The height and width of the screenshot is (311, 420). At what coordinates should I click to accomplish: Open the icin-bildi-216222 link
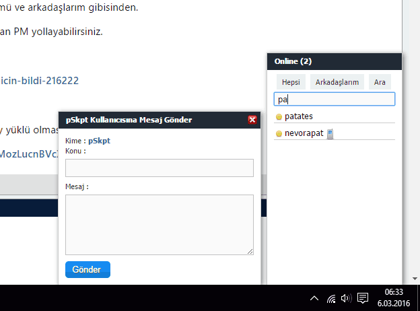coord(39,81)
